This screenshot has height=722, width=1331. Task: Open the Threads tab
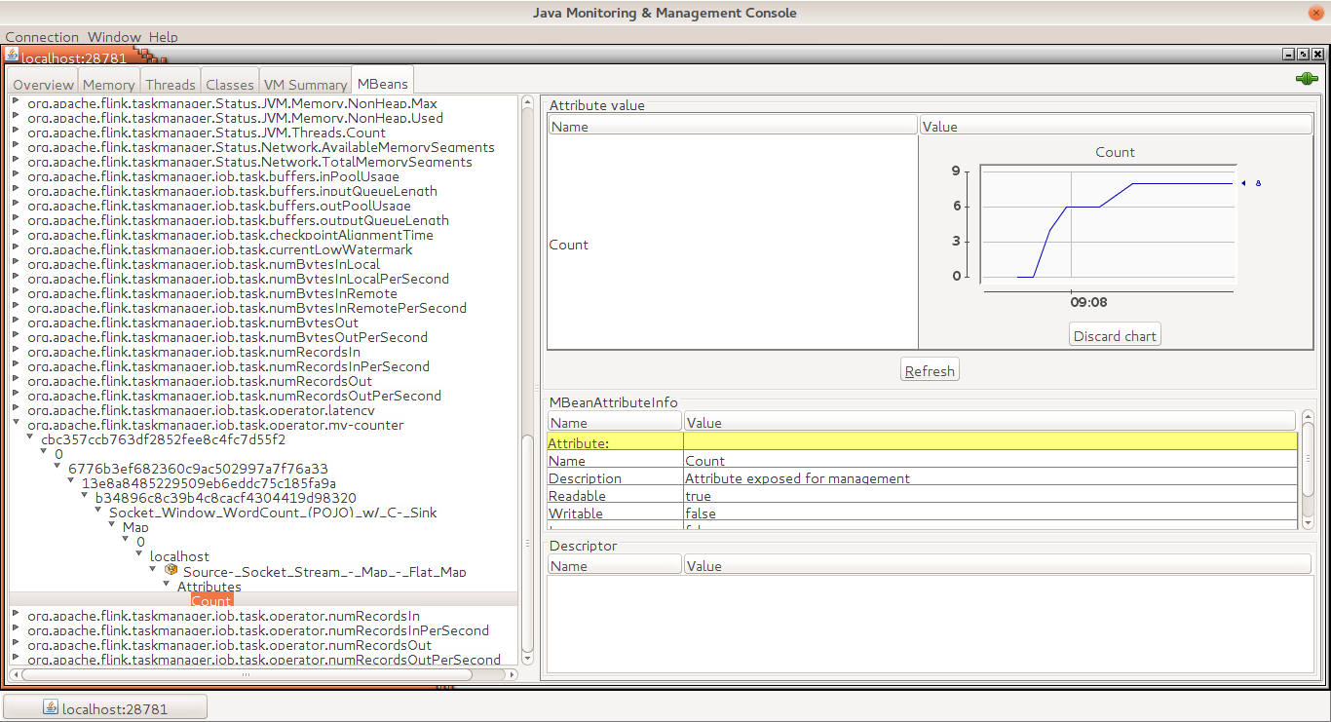click(x=171, y=85)
